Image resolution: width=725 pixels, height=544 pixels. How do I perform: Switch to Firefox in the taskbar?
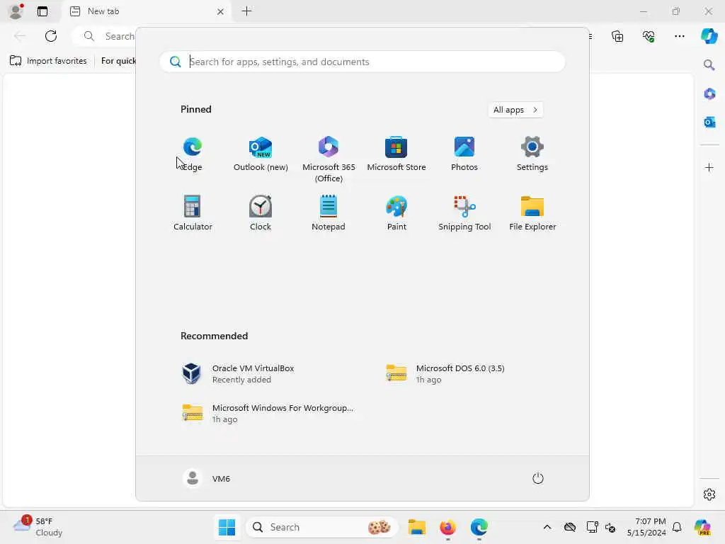(x=447, y=527)
